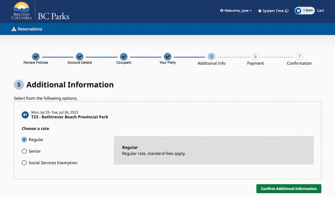This screenshot has width=335, height=197.
Task: Open the Cart link
Action: pyautogui.click(x=320, y=10)
